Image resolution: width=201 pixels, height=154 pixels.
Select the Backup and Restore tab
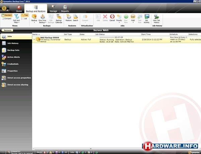(x=36, y=9)
